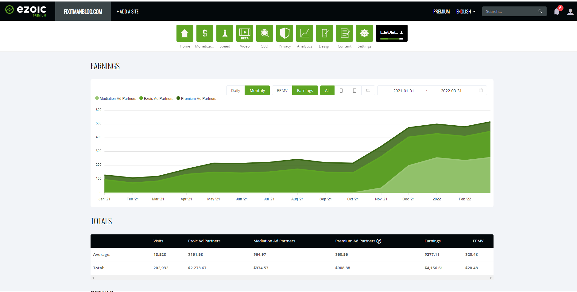Click the Average row label

102,255
